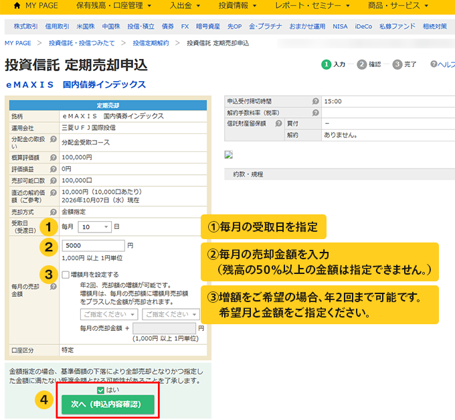This screenshot has height=420, width=455.
Task: Expand the 入出金 menu
Action: point(185,5)
